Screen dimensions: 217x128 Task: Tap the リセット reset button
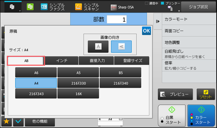[206, 94]
